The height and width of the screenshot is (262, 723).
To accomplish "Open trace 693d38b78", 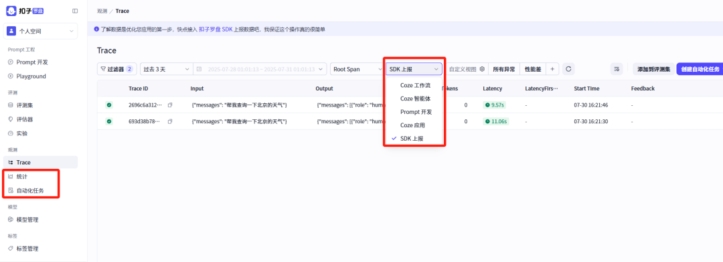I will coord(145,121).
